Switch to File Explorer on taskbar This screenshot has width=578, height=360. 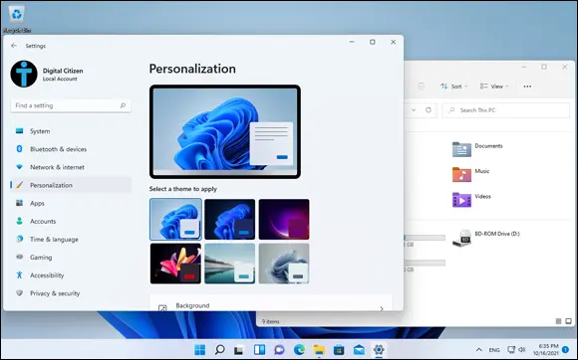(x=319, y=350)
